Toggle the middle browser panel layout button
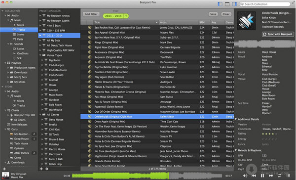 pyautogui.click(x=227, y=4)
